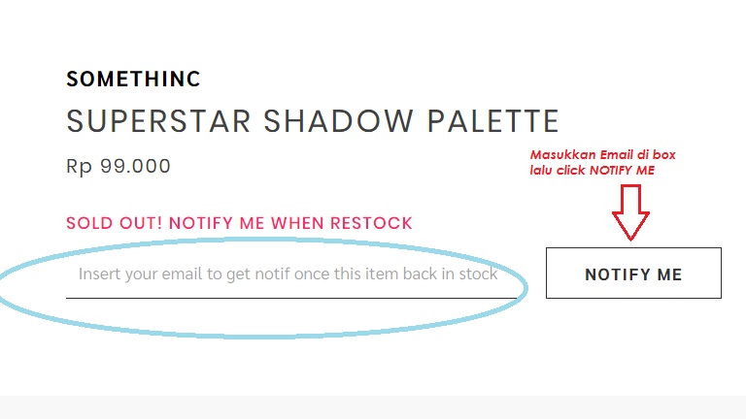Click the red downward arrow annotation

pos(630,212)
